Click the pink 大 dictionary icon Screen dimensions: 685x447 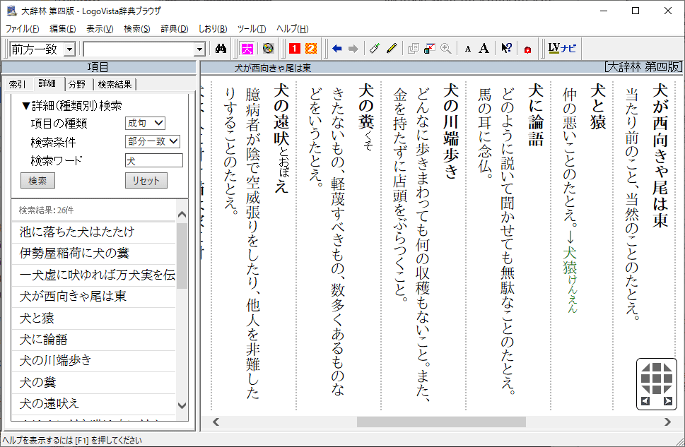point(247,49)
